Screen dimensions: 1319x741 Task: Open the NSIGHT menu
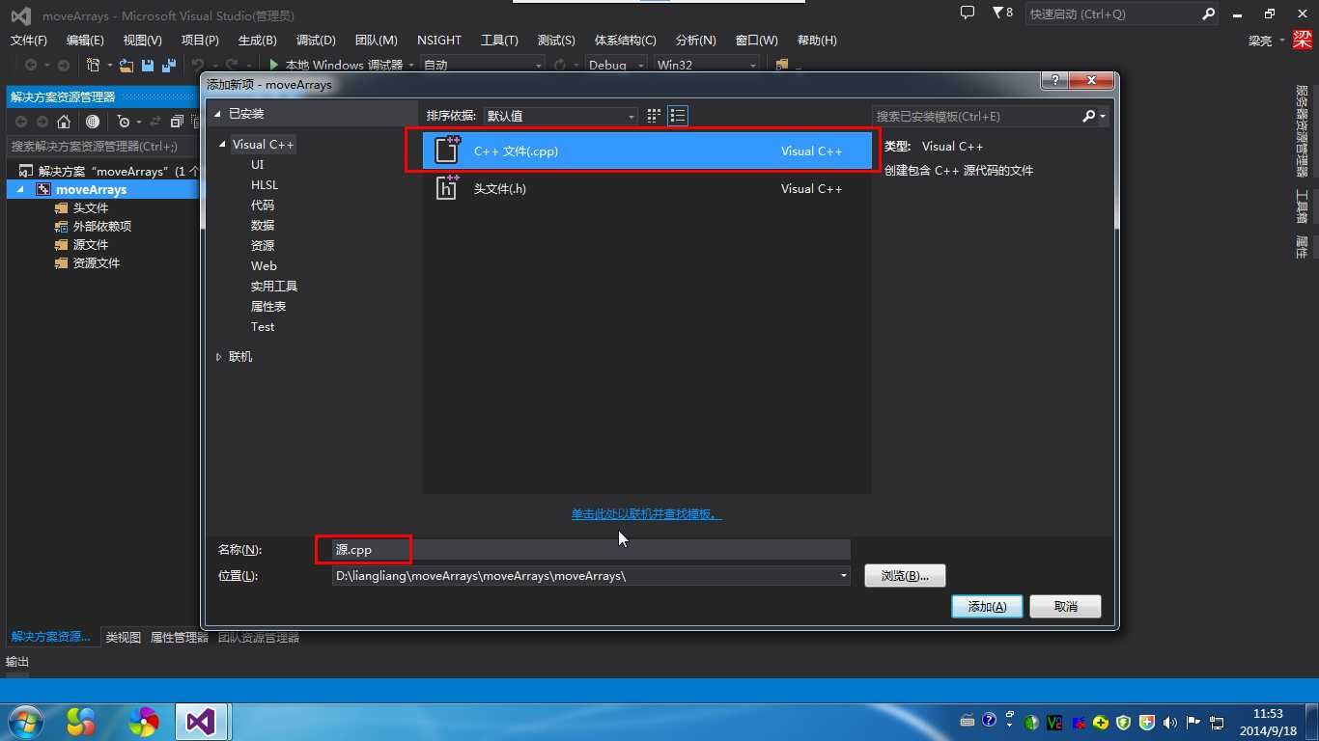click(x=439, y=41)
